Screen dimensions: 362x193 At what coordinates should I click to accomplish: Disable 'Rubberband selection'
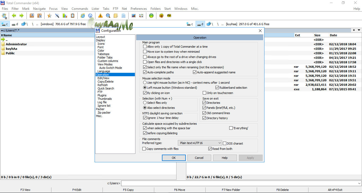click(x=217, y=88)
